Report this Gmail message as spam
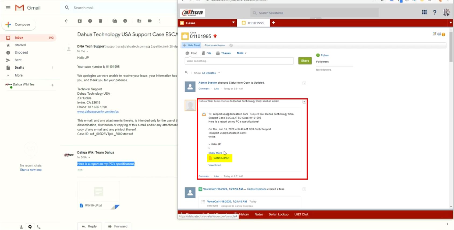The width and height of the screenshot is (454, 230). pyautogui.click(x=90, y=21)
